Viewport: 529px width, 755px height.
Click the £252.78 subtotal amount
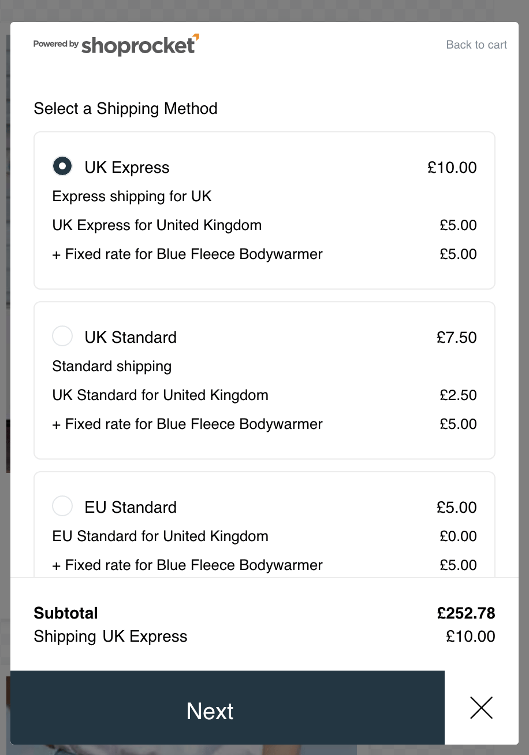(465, 613)
